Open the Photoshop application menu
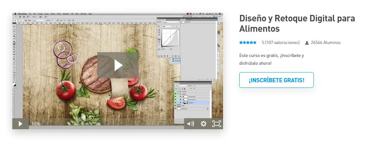365x148 pixels. 22,14
